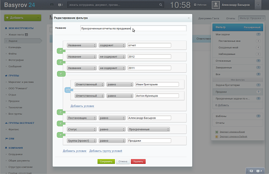Open Диаграмма Ганта tab
The image size is (269, 174).
click(x=209, y=18)
